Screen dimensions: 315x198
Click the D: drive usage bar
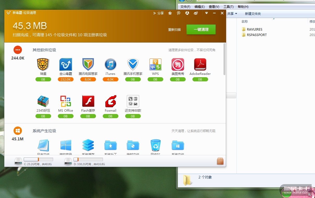[88, 159]
